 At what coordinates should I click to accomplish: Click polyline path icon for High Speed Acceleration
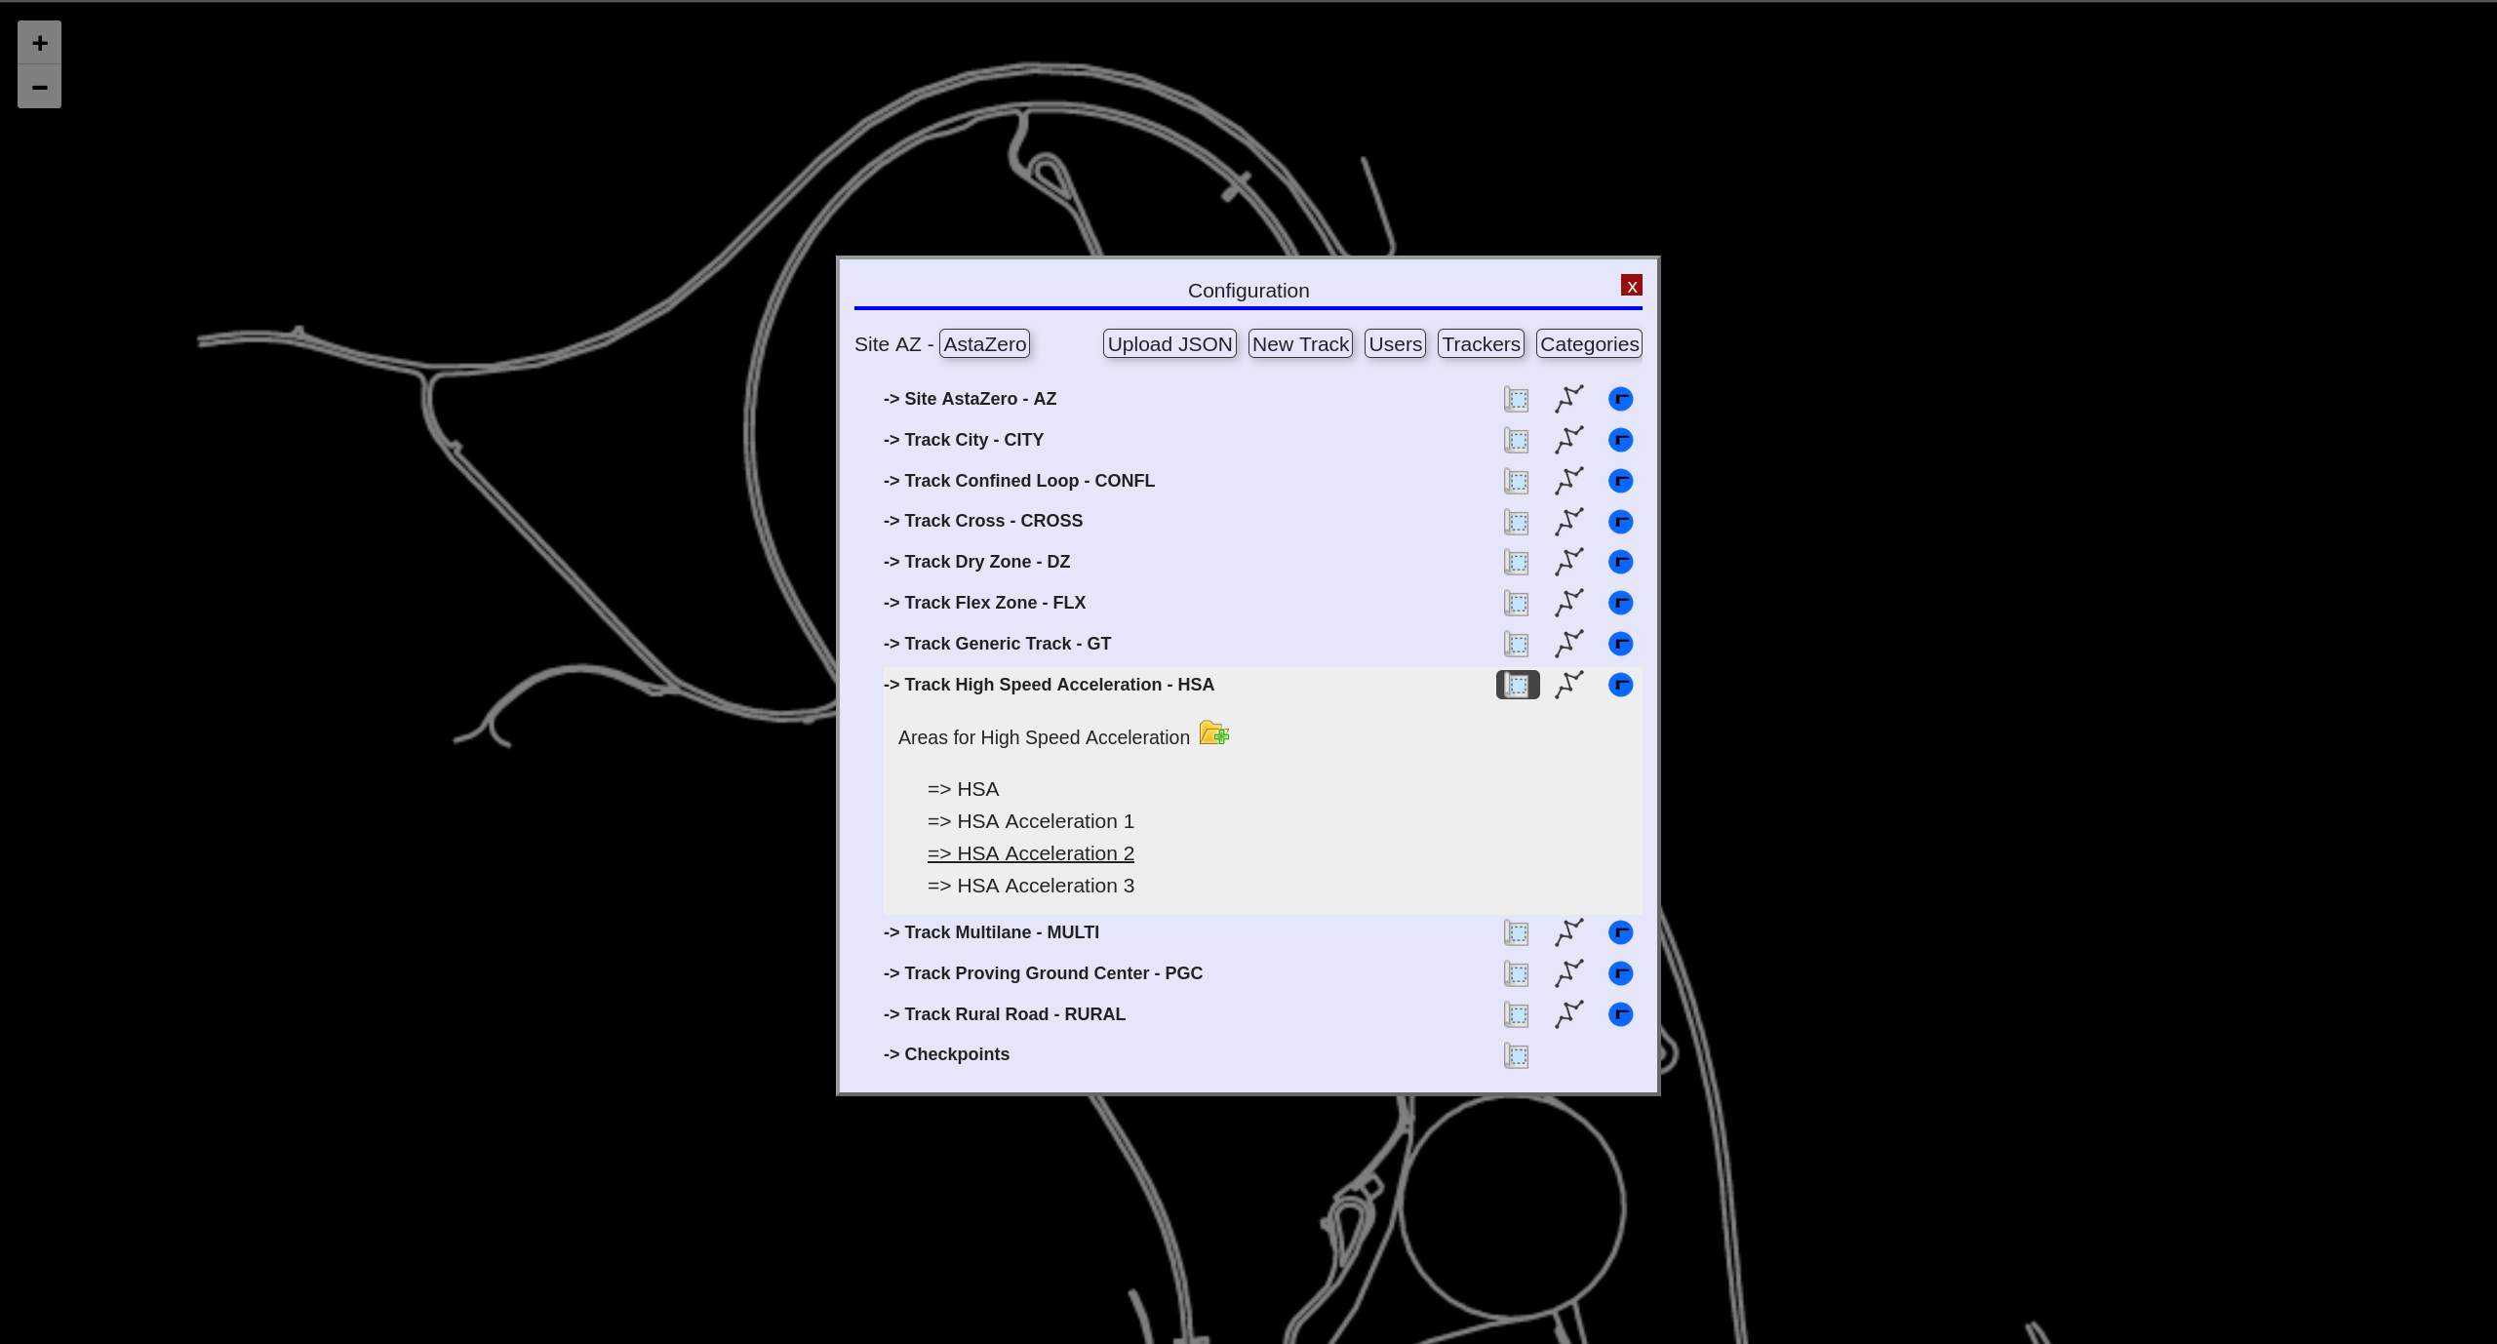pos(1568,685)
